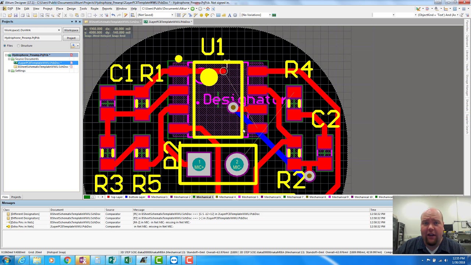Screen dimensions: 471x265
Task: Click the selection rectangle tool icon
Action: click(89, 15)
